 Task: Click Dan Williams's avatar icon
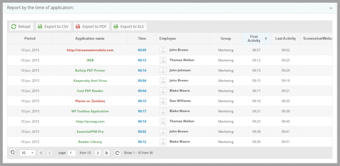coord(163,101)
